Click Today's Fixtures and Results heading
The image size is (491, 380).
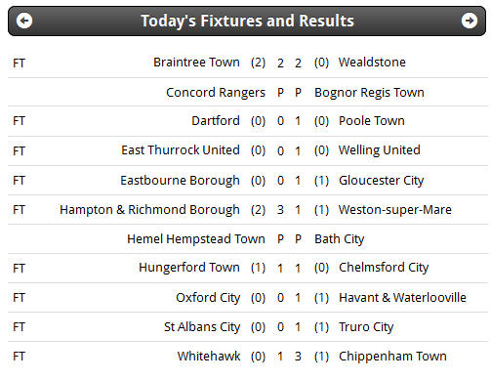click(x=247, y=21)
